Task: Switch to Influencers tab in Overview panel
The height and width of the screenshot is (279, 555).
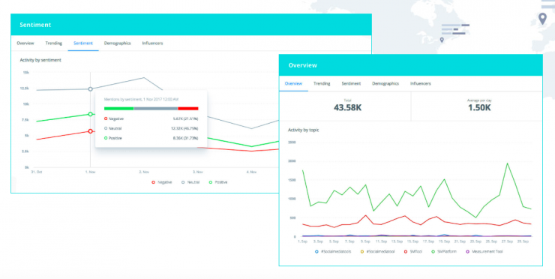Action: [x=421, y=83]
